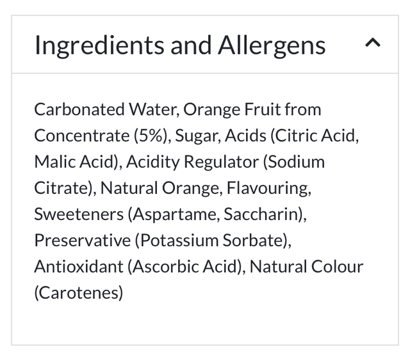Click the words Carbonated Water
410x355 pixels.
[x=104, y=109]
